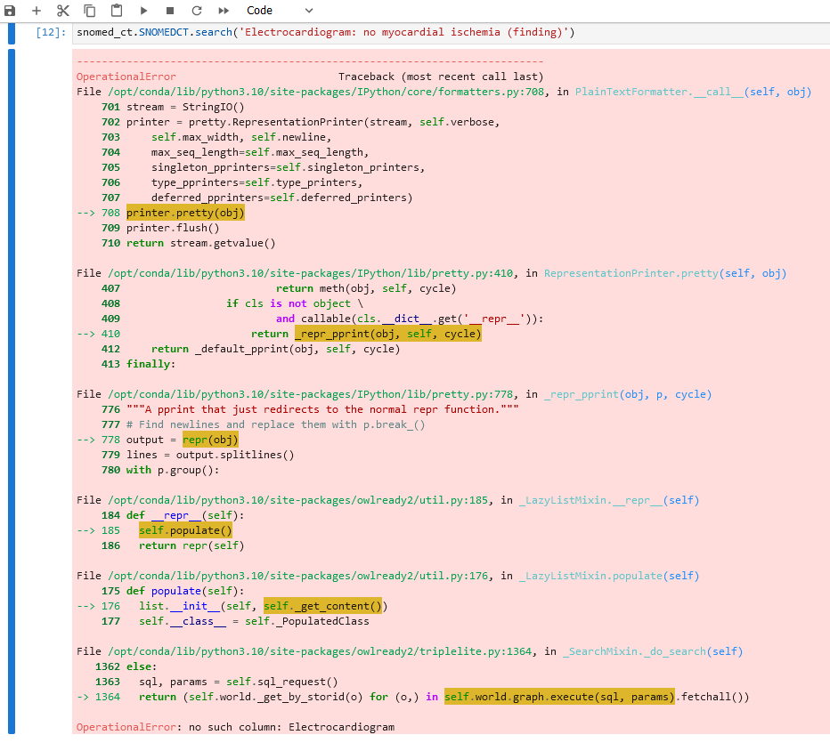
Task: Click the Save notebook icon
Action: click(10, 11)
